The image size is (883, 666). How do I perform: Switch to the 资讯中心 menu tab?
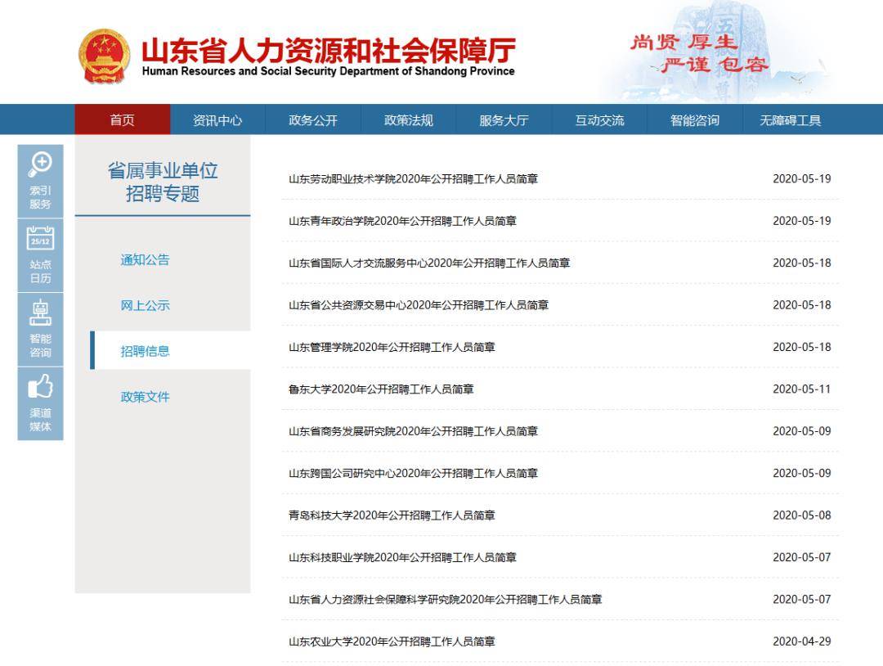point(217,119)
